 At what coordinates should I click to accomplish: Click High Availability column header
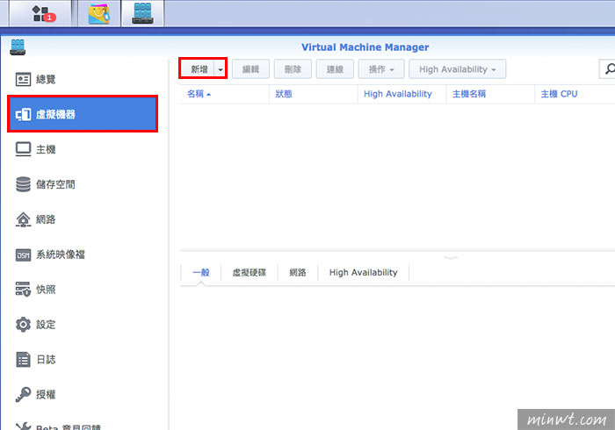[402, 94]
